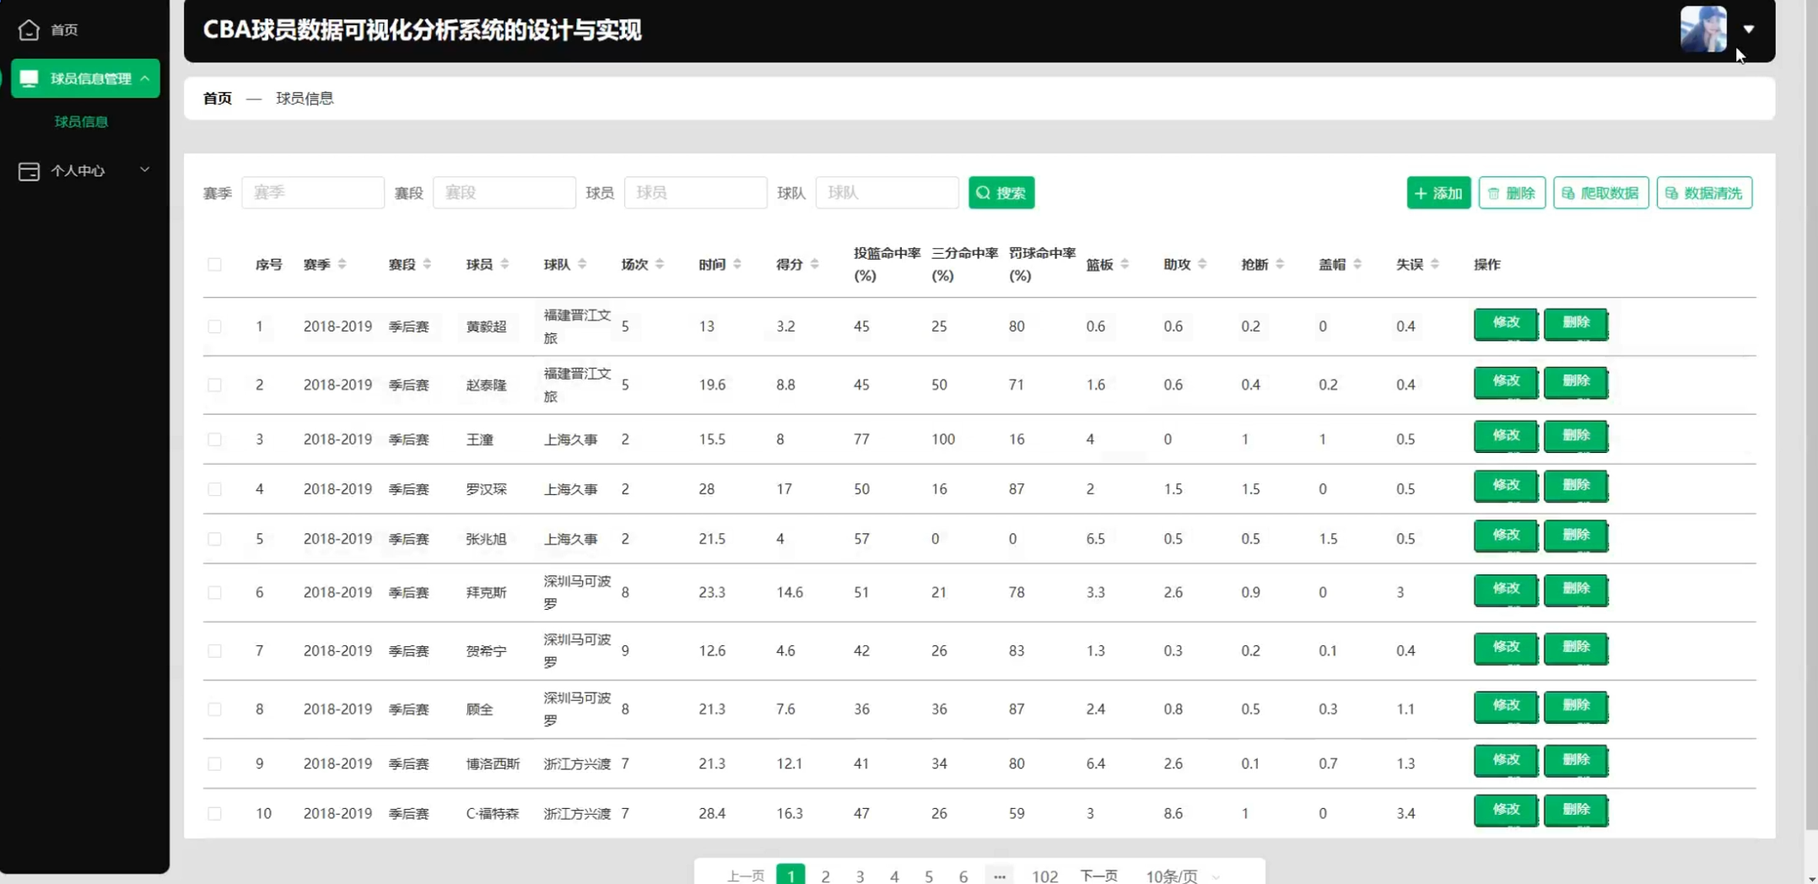Click the 爬取数据 button

[x=1600, y=192]
